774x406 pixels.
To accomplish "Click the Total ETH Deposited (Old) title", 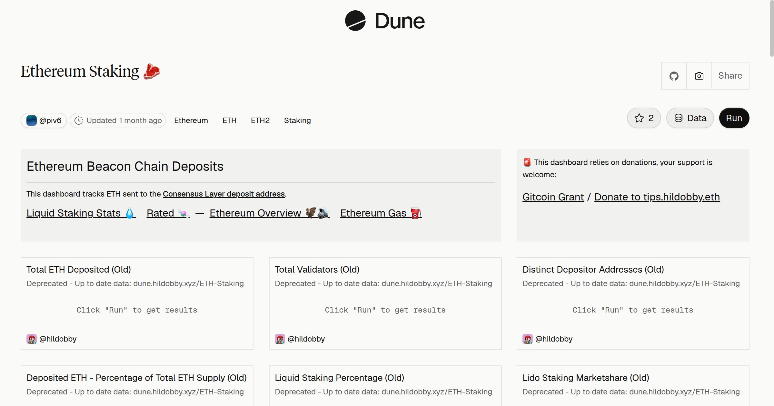I will [x=79, y=269].
